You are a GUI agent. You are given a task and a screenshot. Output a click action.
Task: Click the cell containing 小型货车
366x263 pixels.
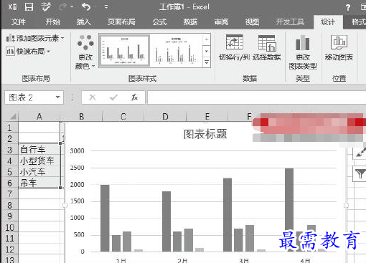tap(39, 161)
